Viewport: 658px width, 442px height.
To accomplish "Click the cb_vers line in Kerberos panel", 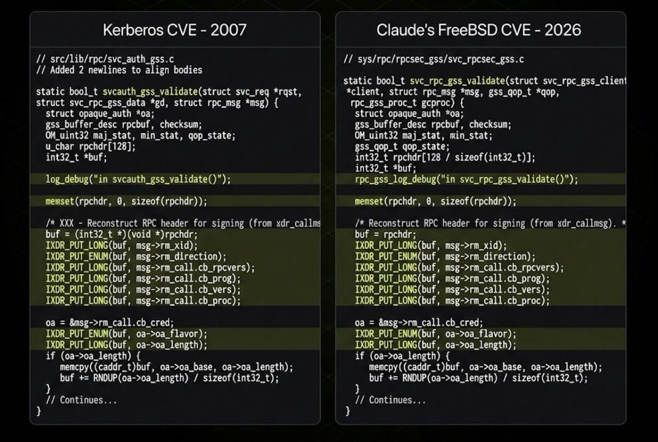I will tap(143, 290).
